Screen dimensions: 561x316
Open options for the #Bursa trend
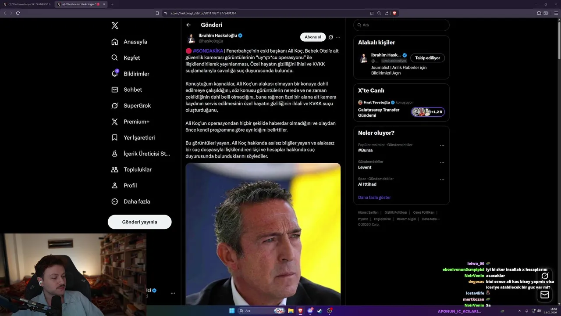tap(442, 146)
